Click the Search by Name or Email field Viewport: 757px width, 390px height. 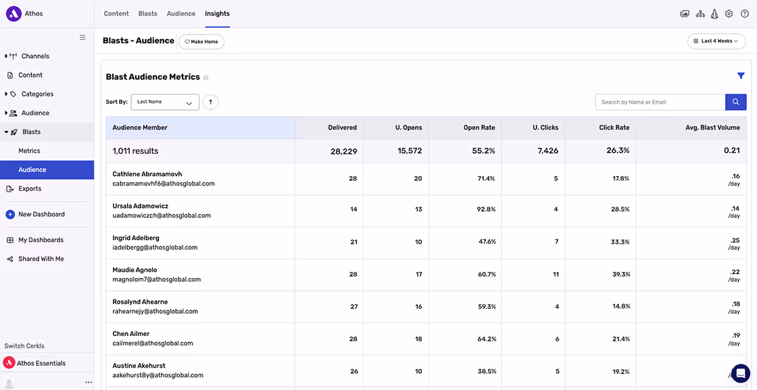point(660,102)
